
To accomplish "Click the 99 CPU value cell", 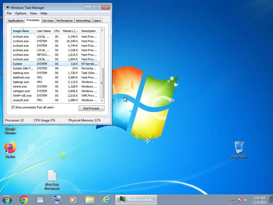I will 57,68.
